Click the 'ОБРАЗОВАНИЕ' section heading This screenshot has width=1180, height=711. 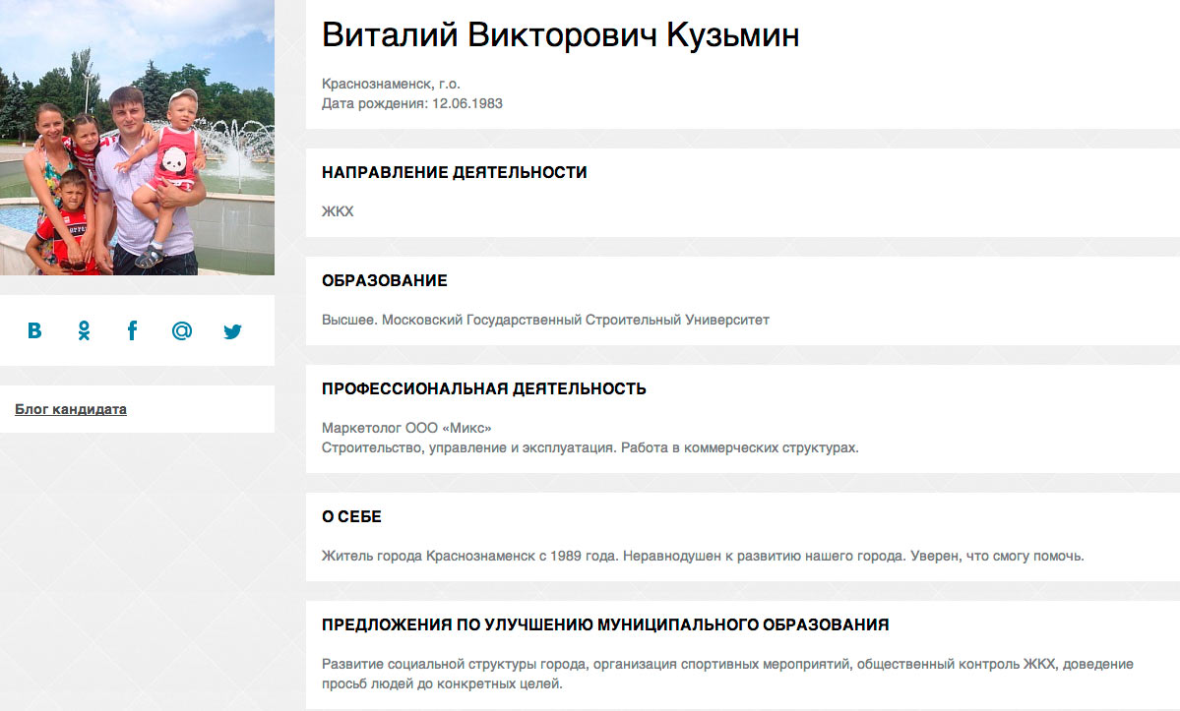(x=385, y=280)
